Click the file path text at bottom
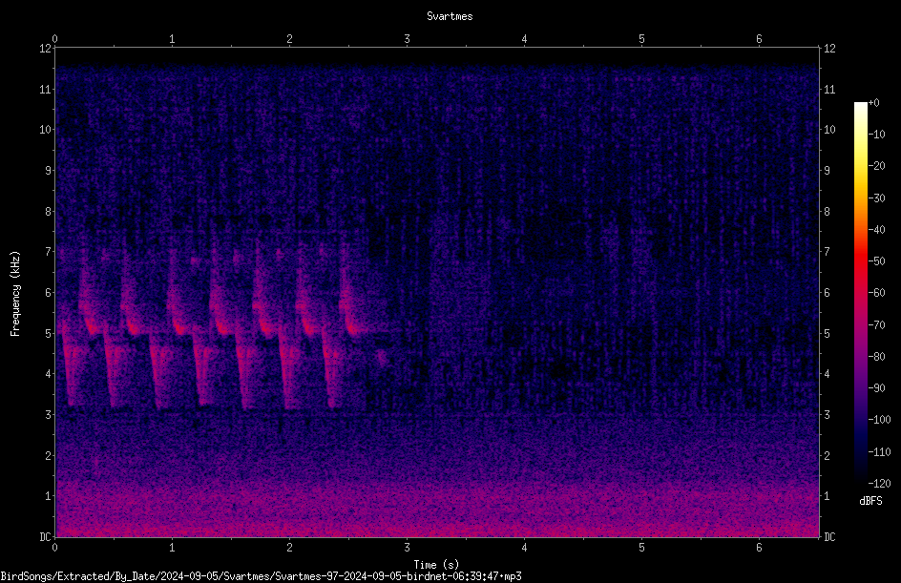The width and height of the screenshot is (901, 583). (261, 576)
